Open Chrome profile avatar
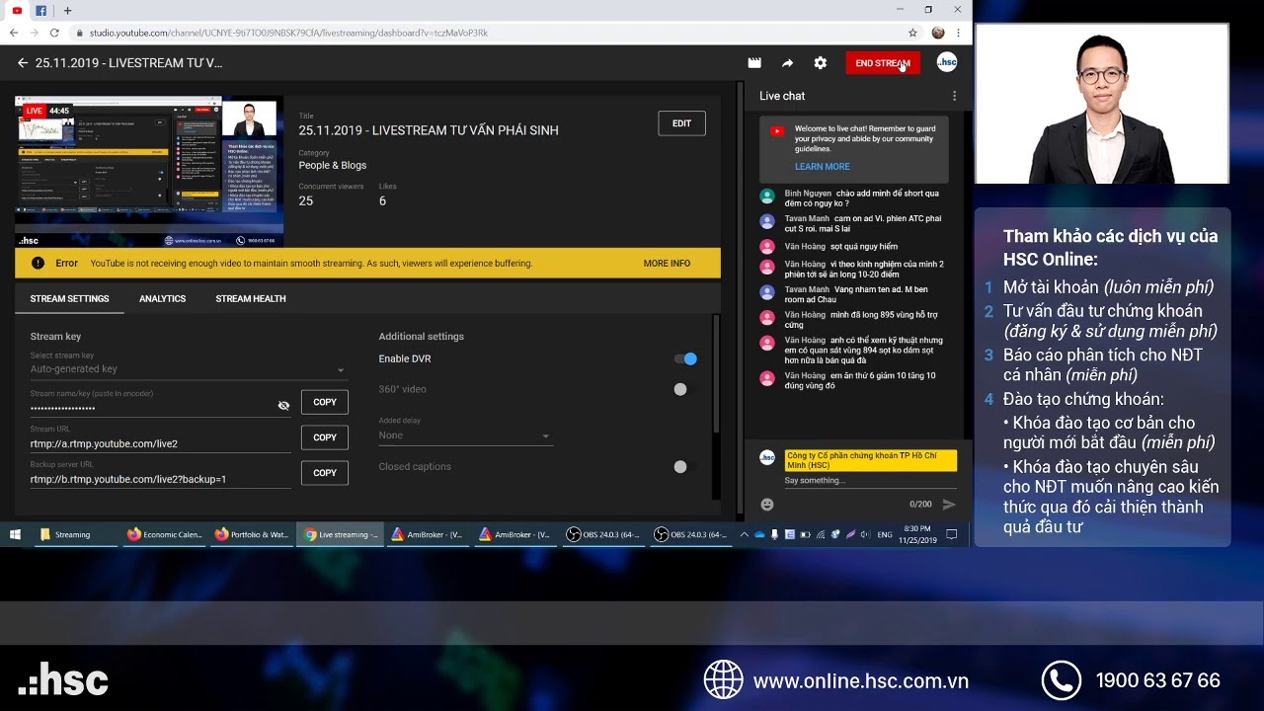The width and height of the screenshot is (1264, 711). click(x=938, y=33)
